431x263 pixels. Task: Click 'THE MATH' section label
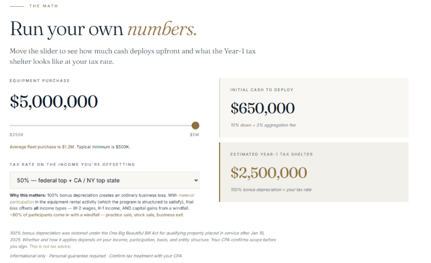click(43, 6)
